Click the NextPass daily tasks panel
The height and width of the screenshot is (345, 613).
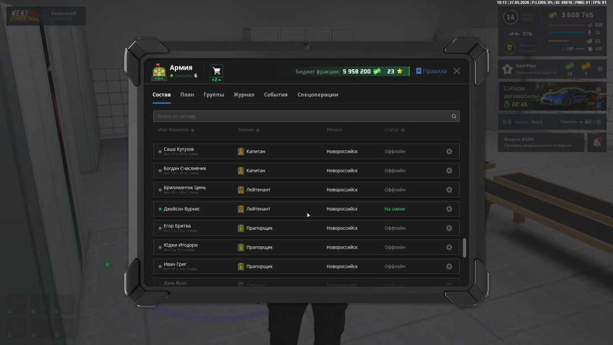[552, 69]
